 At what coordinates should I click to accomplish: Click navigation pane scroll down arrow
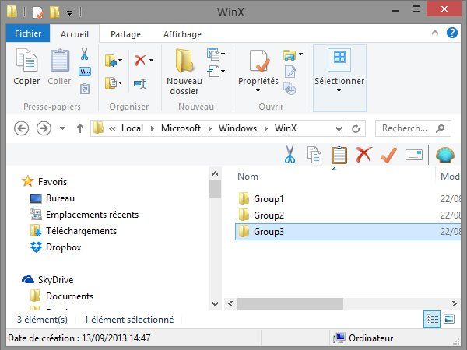[215, 304]
